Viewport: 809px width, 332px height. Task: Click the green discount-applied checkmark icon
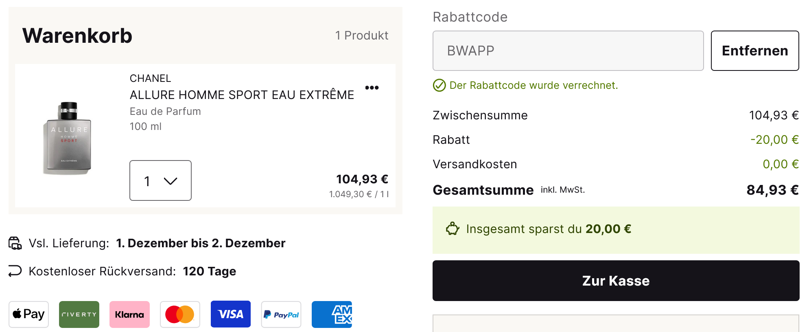(439, 86)
